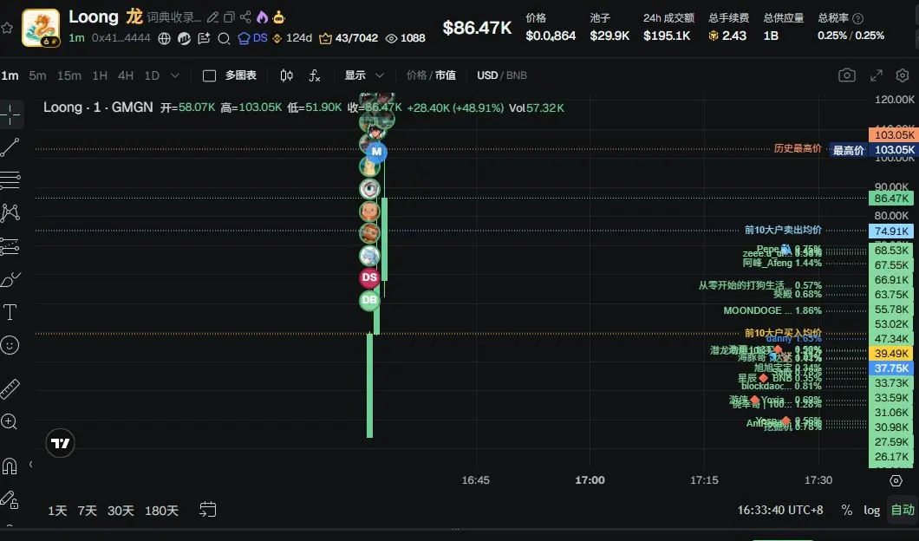This screenshot has height=541, width=919.
Task: Toggle 自动 auto scale button
Action: pyautogui.click(x=903, y=510)
